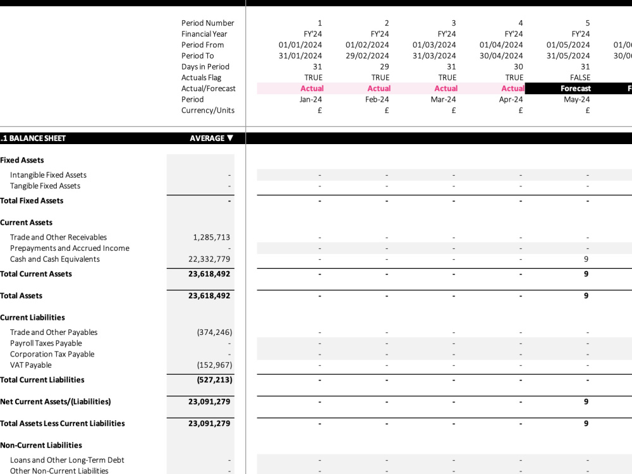Select the Payroll Taxes Payable label
The height and width of the screenshot is (474, 632).
point(46,343)
